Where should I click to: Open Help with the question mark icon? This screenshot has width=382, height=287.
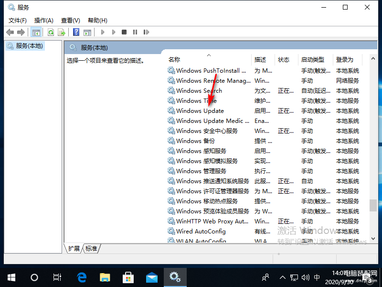pos(76,32)
